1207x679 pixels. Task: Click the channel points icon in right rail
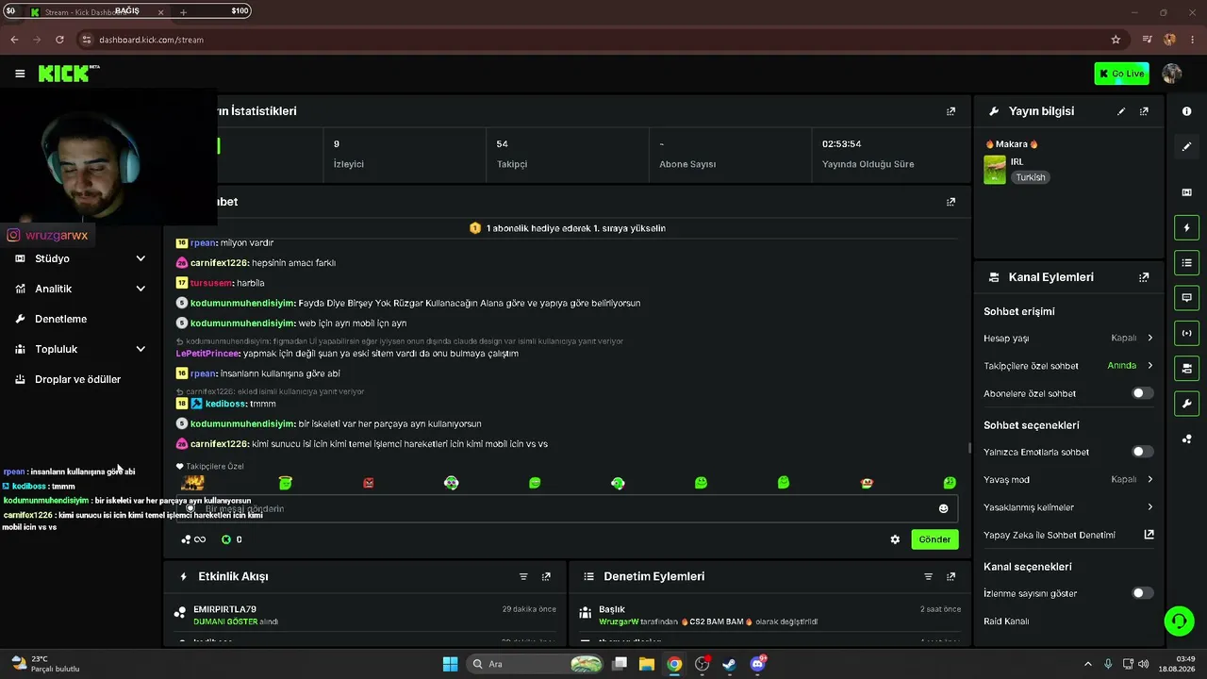click(1186, 439)
